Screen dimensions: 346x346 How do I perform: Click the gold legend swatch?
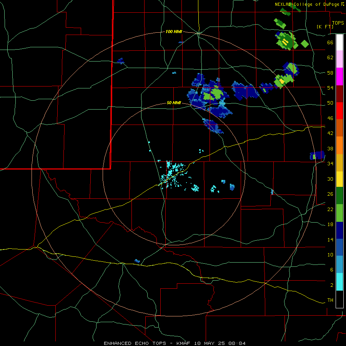[339, 163]
